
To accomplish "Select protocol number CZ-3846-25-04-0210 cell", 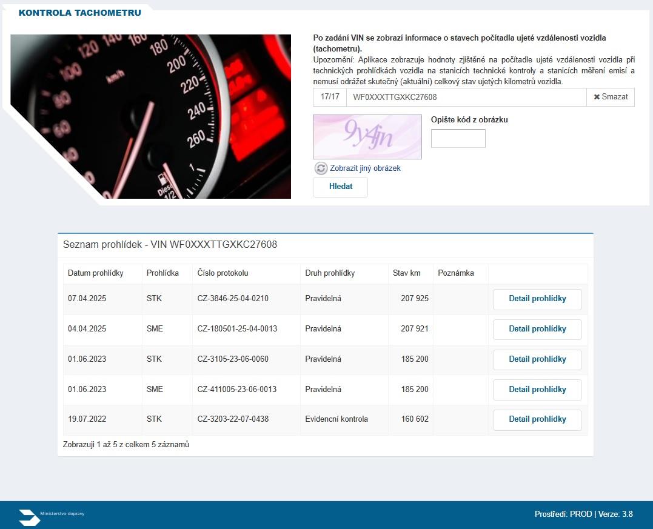I will (x=233, y=299).
